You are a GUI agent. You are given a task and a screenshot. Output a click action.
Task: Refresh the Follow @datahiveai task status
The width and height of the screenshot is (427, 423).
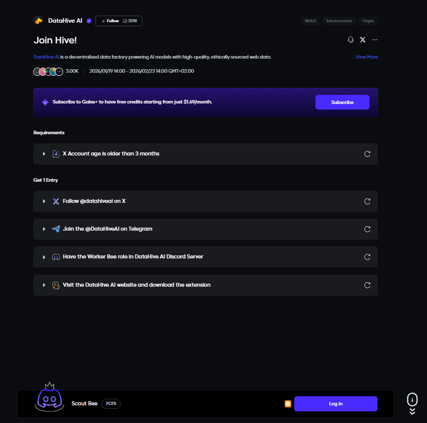click(x=367, y=201)
